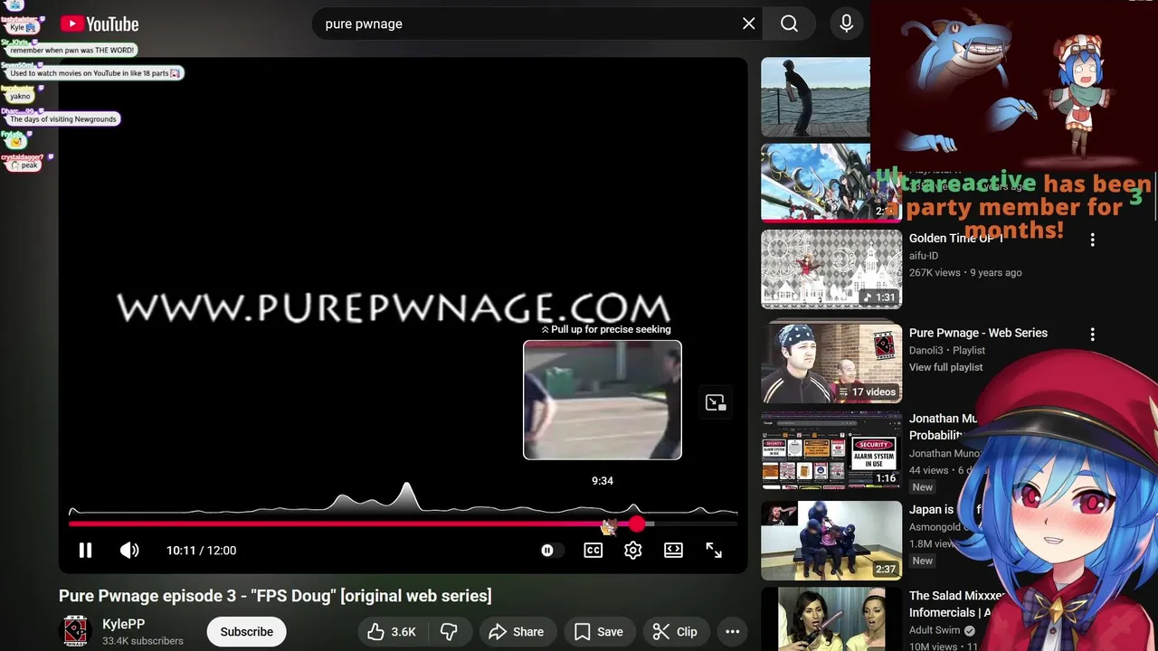Click 'View full playlist' link
1158x651 pixels.
click(x=945, y=367)
